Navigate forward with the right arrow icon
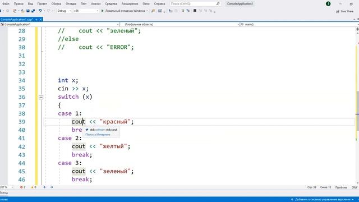Image resolution: width=359 pixels, height=202 pixels. (x=52, y=187)
